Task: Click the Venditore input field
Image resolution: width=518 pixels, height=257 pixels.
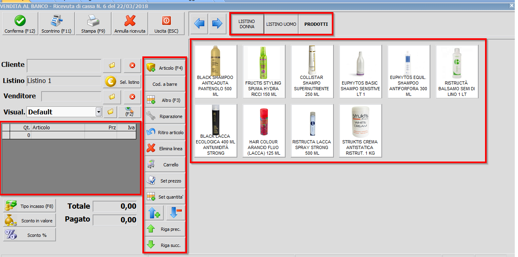Action: click(71, 97)
